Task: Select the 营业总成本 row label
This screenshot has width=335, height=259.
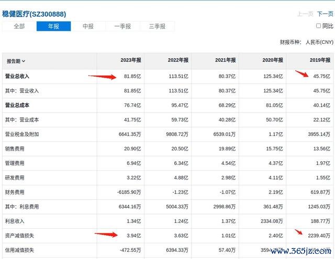Action: [17, 105]
